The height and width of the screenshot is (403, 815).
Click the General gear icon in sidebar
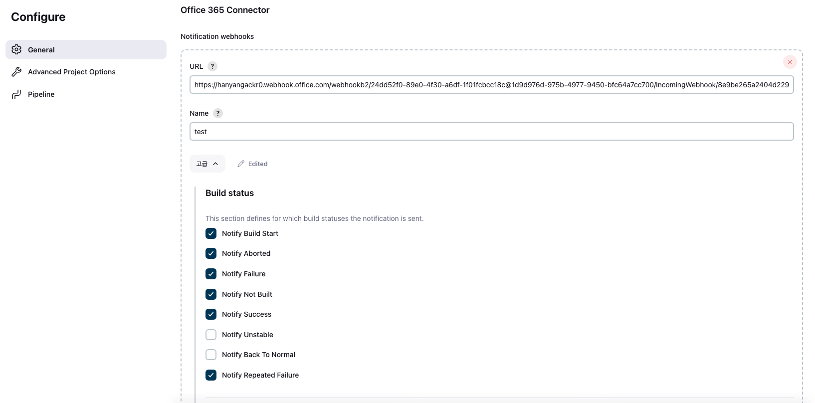point(16,50)
